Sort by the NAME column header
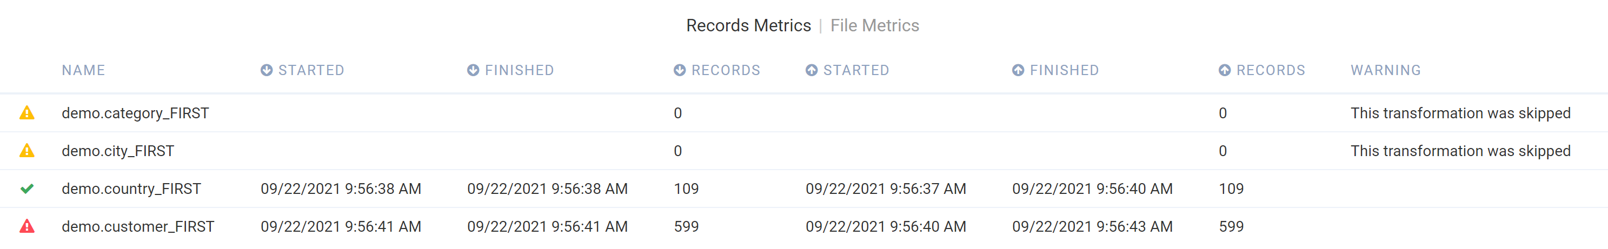1608x249 pixels. click(x=84, y=71)
